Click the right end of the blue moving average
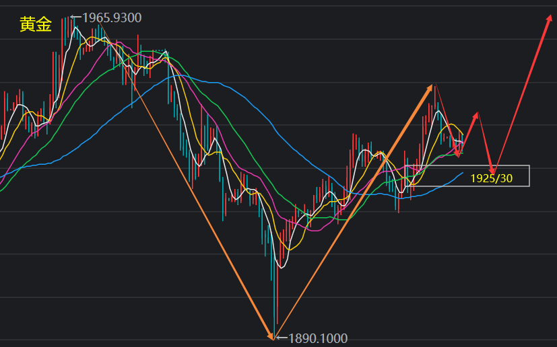The height and width of the screenshot is (347, 557). coord(461,173)
